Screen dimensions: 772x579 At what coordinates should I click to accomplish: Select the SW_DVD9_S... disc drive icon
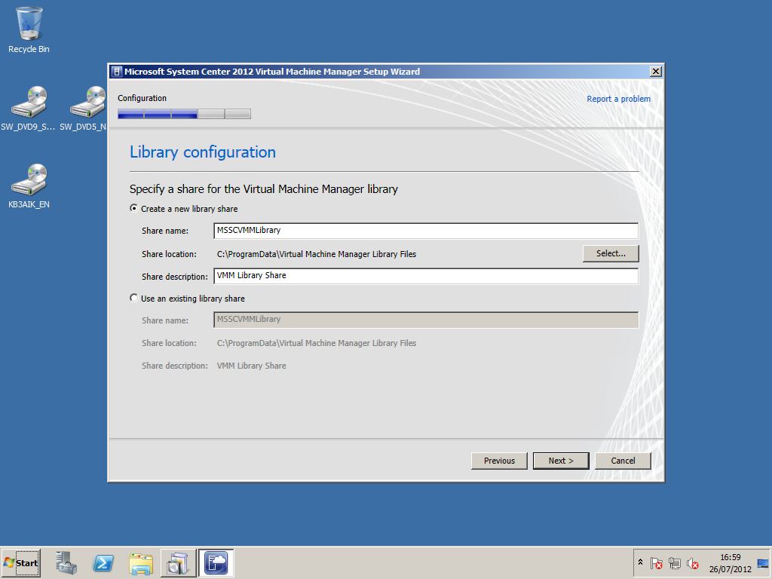(x=29, y=109)
